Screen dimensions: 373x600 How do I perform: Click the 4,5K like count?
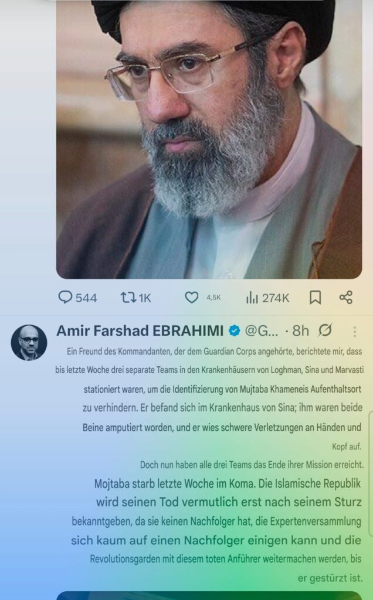pos(213,297)
